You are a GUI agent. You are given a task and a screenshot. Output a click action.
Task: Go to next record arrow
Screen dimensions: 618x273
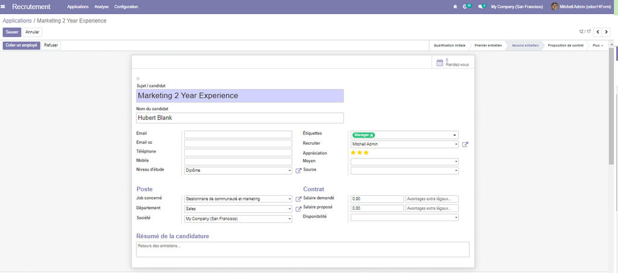607,32
